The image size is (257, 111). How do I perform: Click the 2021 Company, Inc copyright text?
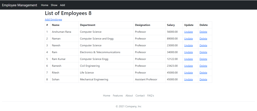(x=128, y=106)
